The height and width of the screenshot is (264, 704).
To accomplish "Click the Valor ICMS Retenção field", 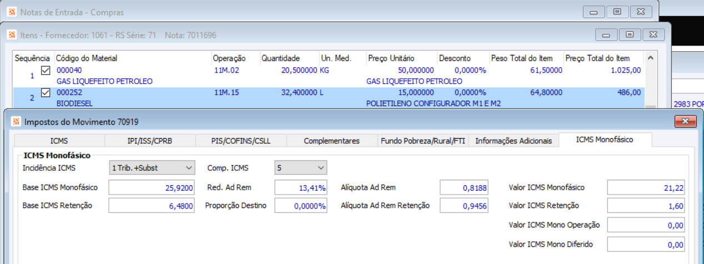I will (x=646, y=206).
